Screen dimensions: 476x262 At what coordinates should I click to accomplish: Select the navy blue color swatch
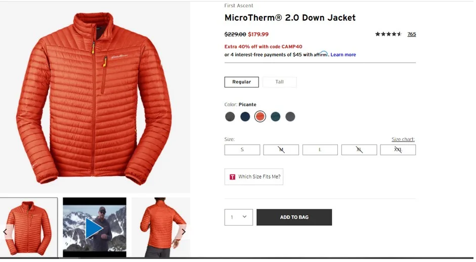click(x=245, y=116)
